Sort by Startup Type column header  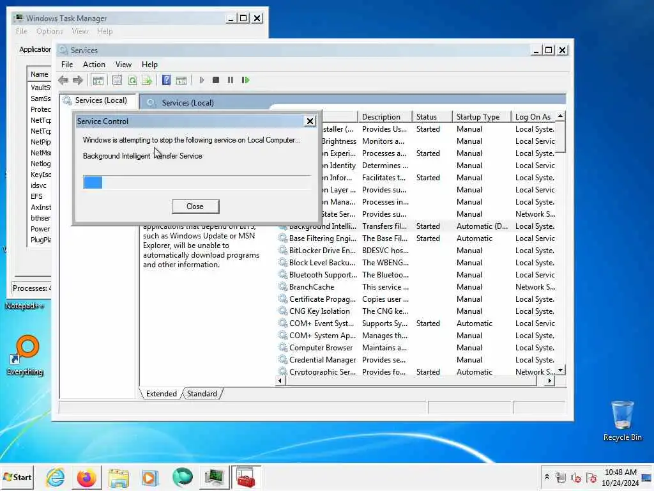tap(482, 117)
